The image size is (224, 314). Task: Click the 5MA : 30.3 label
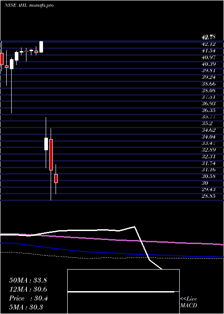click(x=26, y=307)
